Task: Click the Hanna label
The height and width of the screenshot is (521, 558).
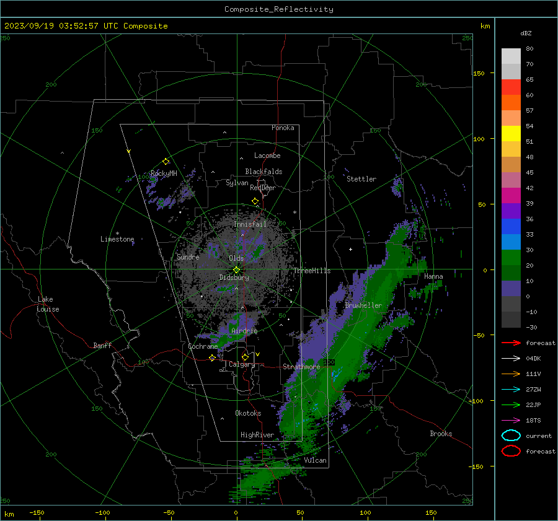Action: tap(433, 276)
